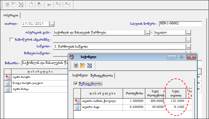209x119 pixels.
Task: Switch to the ოპერაცია tab
Action: click(11, 15)
